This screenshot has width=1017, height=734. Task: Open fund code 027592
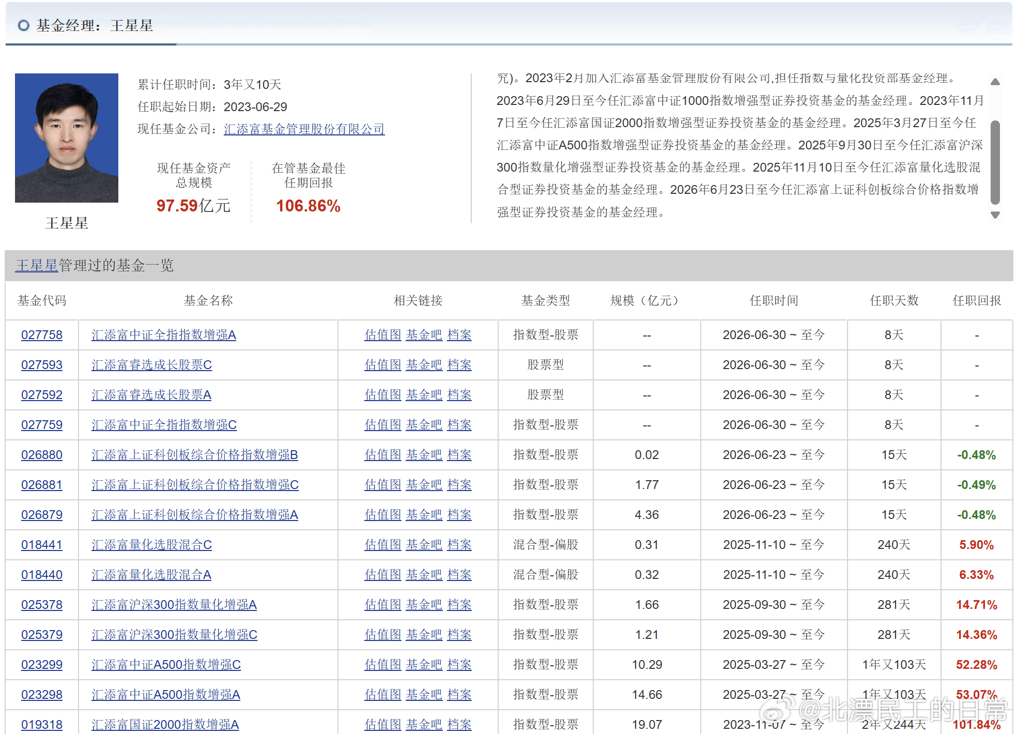click(42, 395)
